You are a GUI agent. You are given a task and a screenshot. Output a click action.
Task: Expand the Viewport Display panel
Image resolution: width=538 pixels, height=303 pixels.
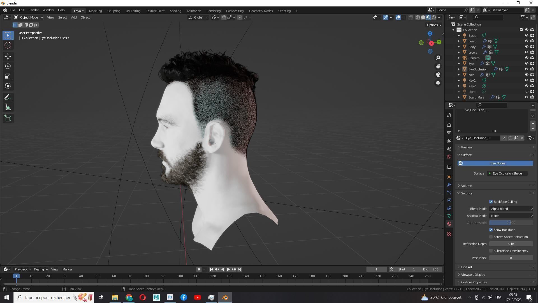tap(473, 275)
